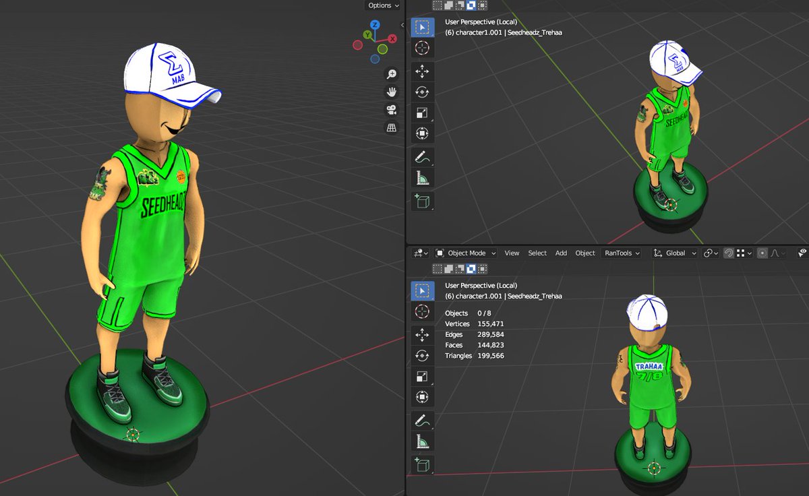Open the transform orientation Global dropdown
Screen dimensions: 809x496
tap(676, 253)
